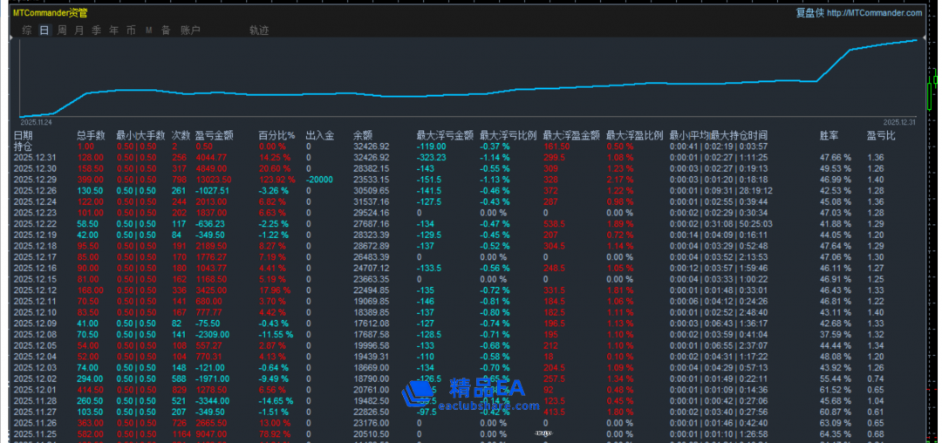942x443 pixels.
Task: Select the 季 quarterly tab
Action: click(97, 31)
